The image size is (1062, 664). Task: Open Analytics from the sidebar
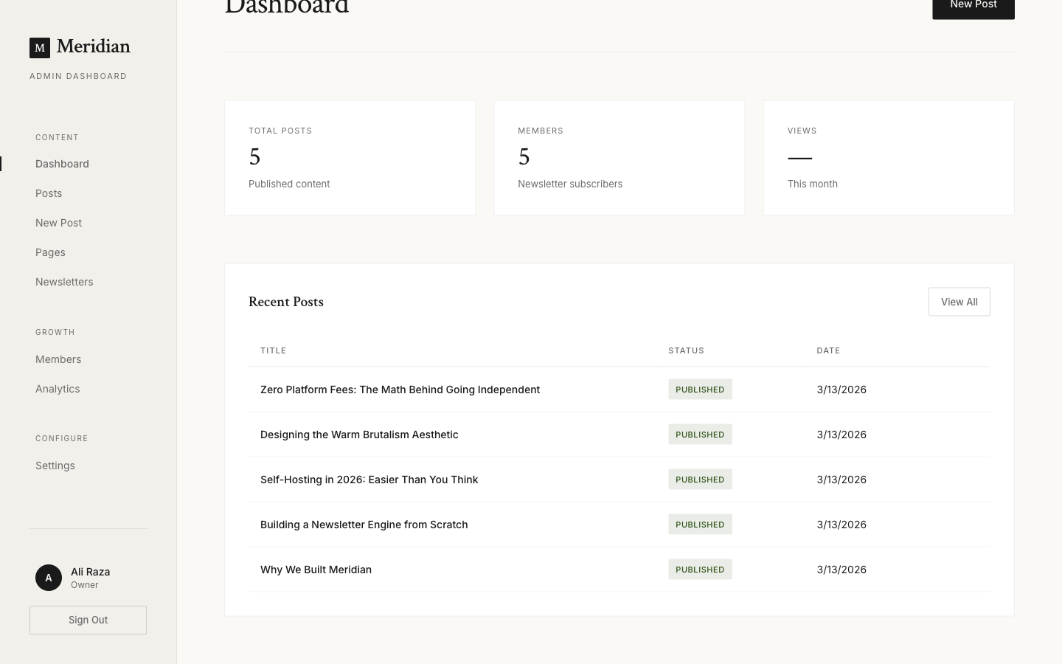[x=58, y=389]
